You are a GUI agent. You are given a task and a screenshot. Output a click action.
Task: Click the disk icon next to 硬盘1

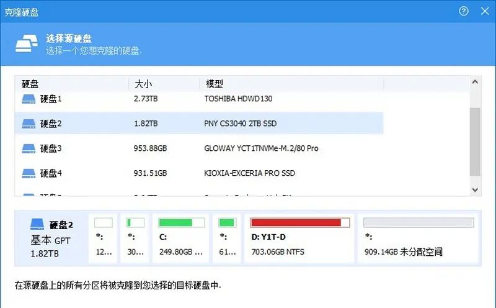coord(29,99)
